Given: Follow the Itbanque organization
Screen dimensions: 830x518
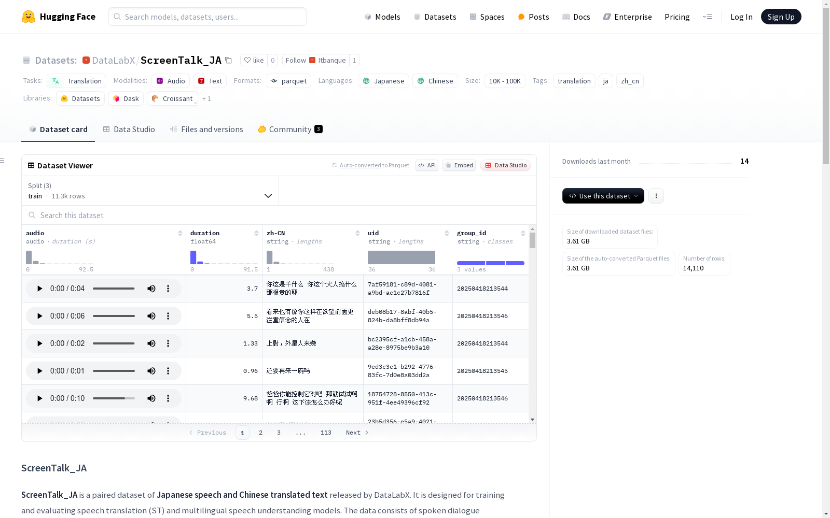Looking at the screenshot, I should click(316, 60).
